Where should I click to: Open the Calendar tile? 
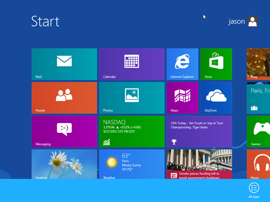(x=132, y=64)
